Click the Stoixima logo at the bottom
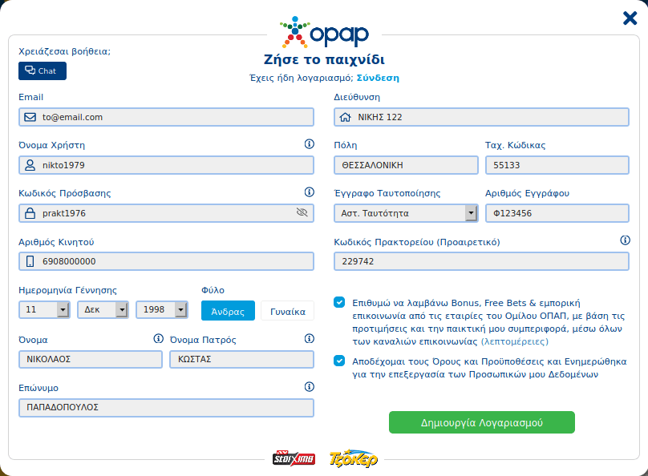648x476 pixels. (294, 458)
